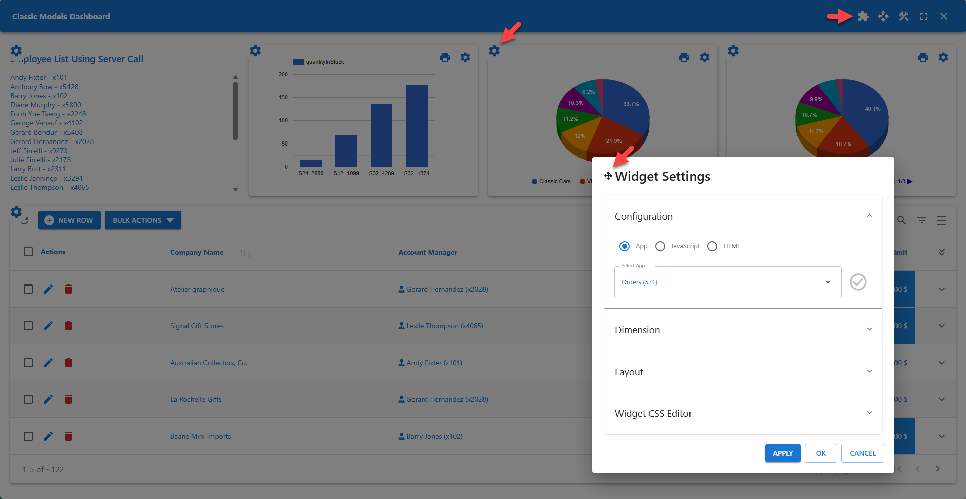This screenshot has width=966, height=499.
Task: Open settings for the quantityInStock chart
Action: tap(465, 57)
